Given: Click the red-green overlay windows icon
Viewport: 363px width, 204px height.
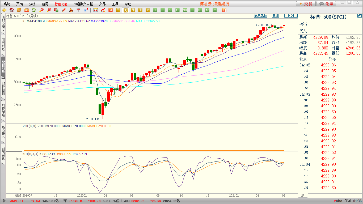Looking at the screenshot, I should [x=56, y=10].
